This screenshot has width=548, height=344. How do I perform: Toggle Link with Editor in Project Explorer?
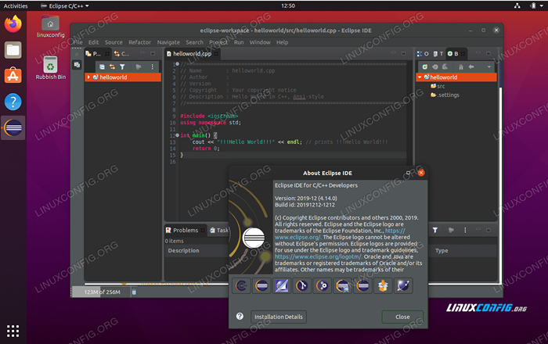click(112, 66)
